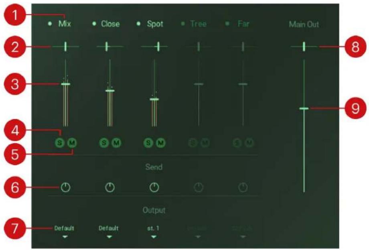
Task: Mute the Close microphone channel
Action: (x=116, y=142)
